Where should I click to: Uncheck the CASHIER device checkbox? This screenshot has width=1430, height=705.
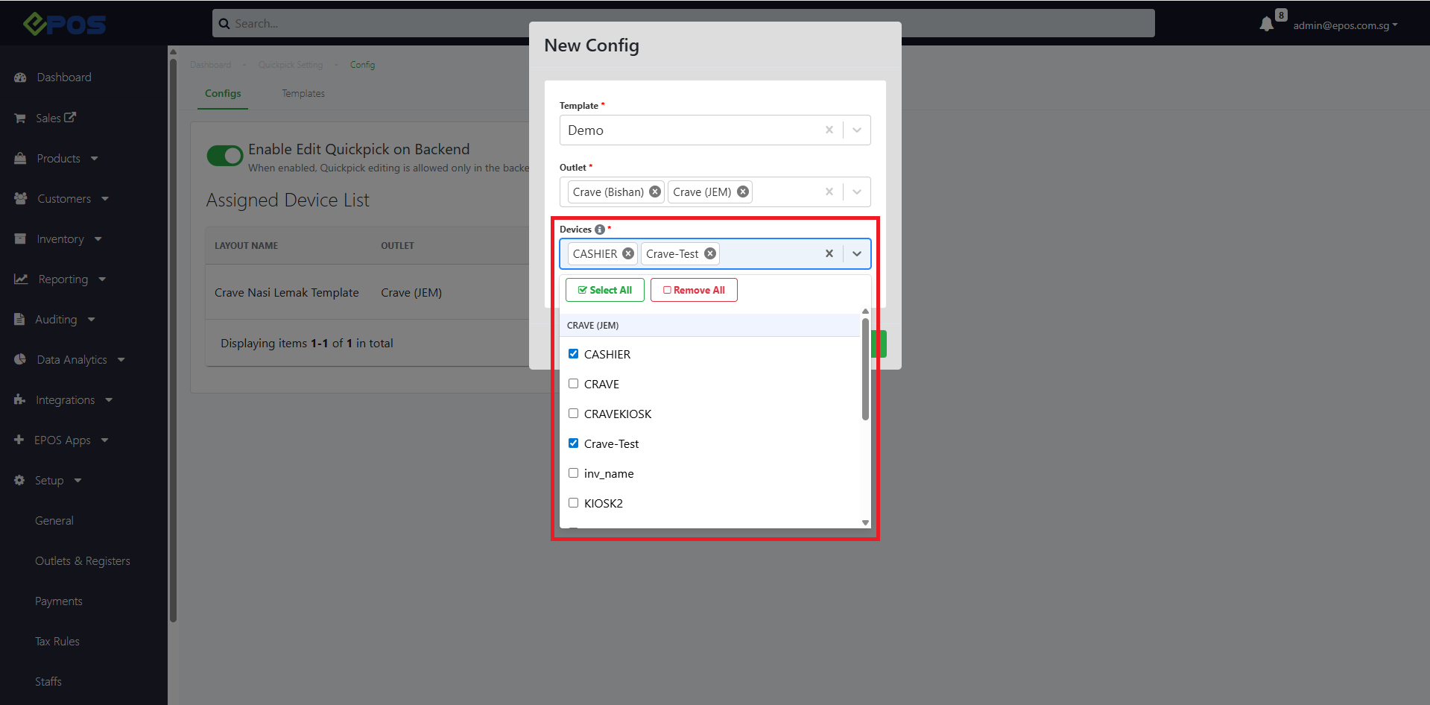573,354
